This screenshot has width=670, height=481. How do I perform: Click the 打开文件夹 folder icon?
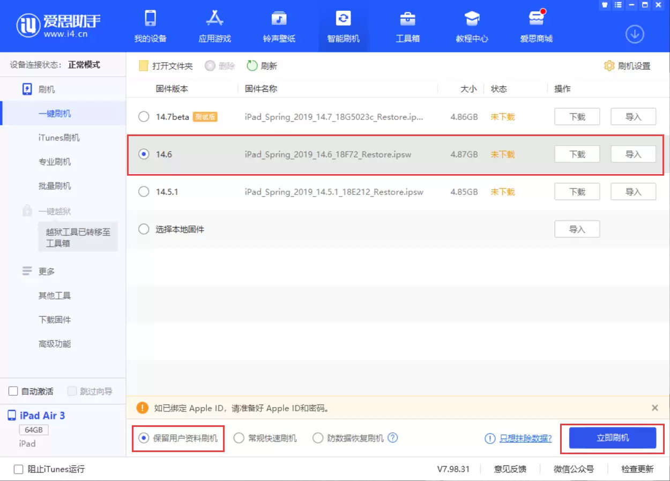[143, 66]
